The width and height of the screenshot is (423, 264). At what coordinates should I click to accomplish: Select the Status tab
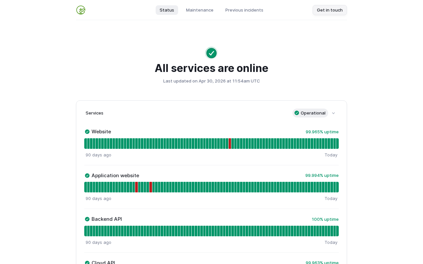pos(167,10)
